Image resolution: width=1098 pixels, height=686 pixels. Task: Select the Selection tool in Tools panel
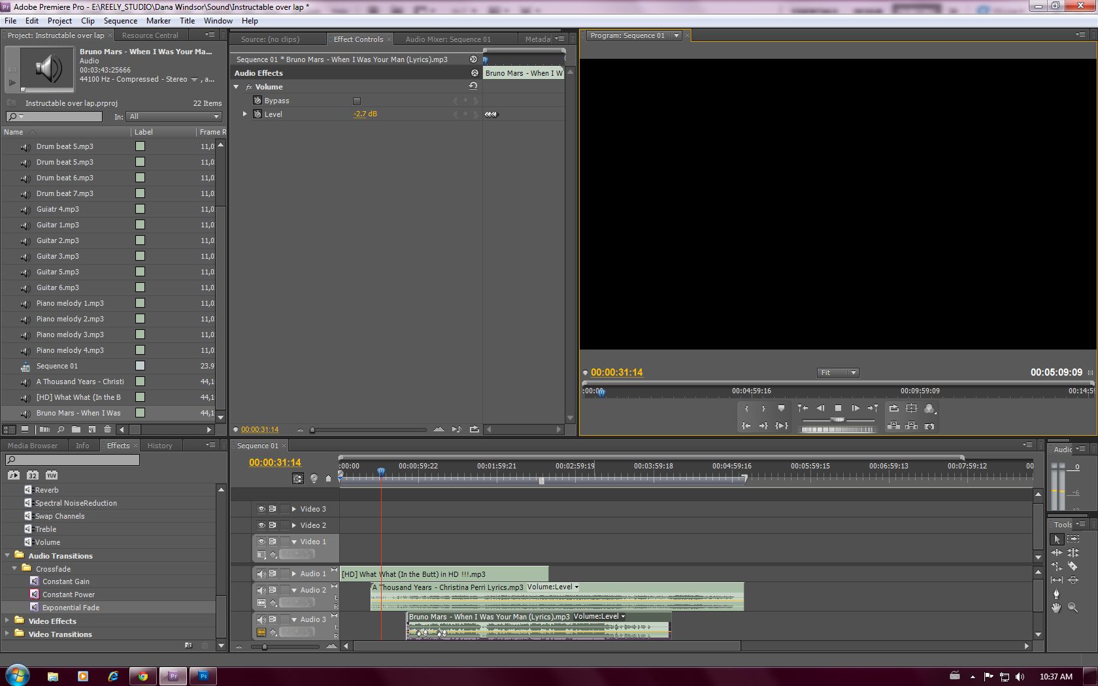pos(1057,540)
